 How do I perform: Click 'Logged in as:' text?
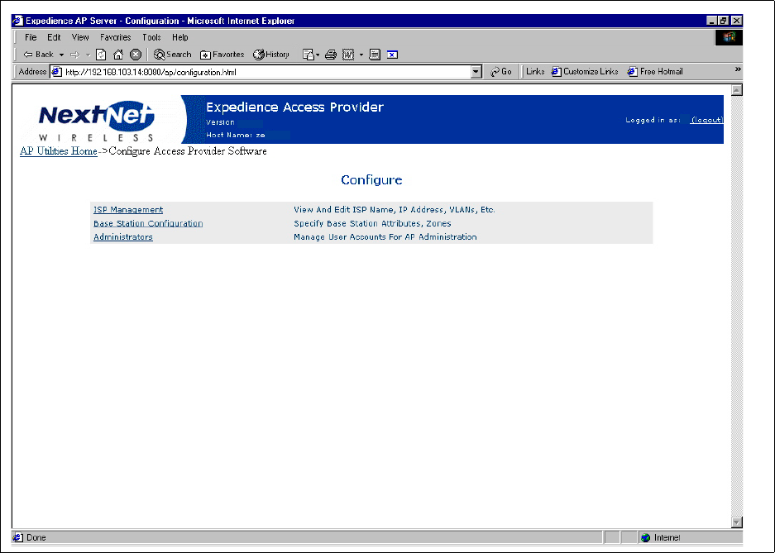click(x=653, y=120)
